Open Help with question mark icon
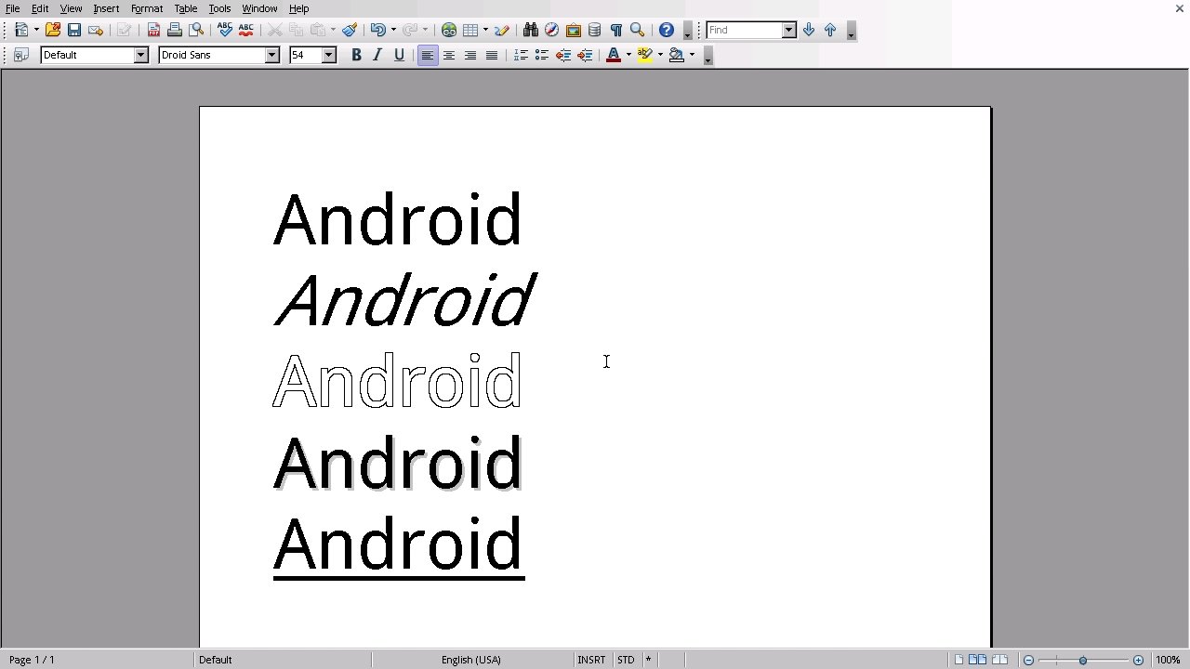1190x669 pixels. [x=667, y=30]
